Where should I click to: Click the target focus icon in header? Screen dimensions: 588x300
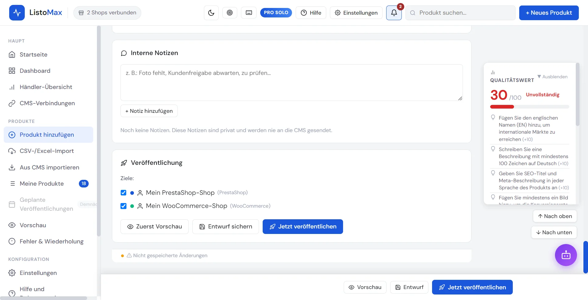(230, 13)
